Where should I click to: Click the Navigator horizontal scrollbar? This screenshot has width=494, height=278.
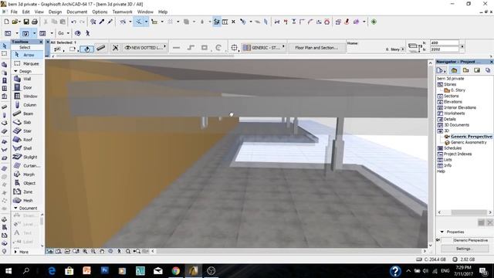(x=465, y=212)
